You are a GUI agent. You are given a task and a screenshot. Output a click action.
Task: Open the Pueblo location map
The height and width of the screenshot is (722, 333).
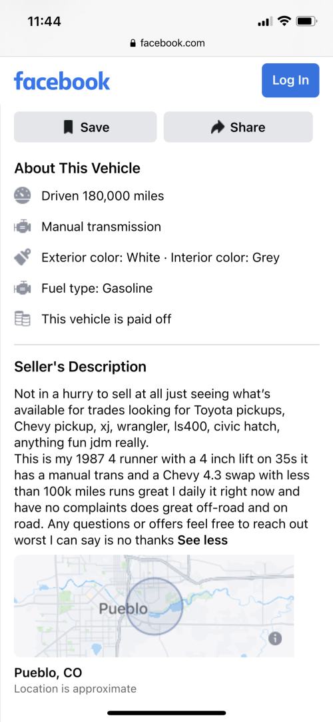154,605
